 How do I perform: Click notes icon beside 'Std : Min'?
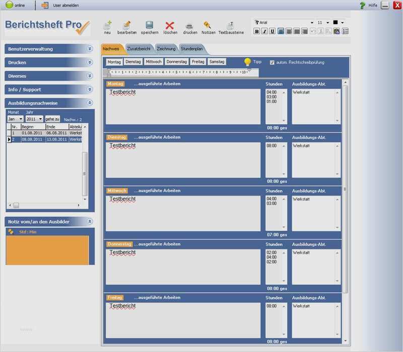coord(11,231)
